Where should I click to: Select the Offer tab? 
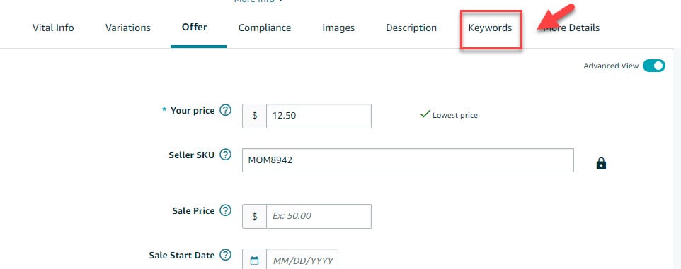[194, 28]
